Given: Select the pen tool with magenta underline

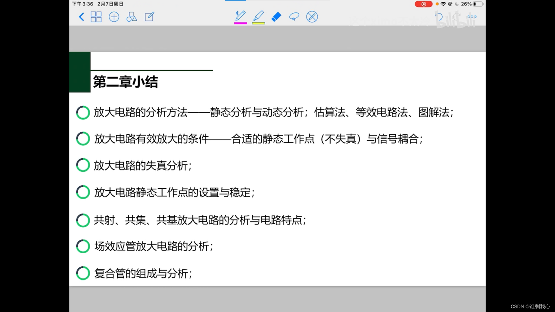Looking at the screenshot, I should (x=240, y=16).
